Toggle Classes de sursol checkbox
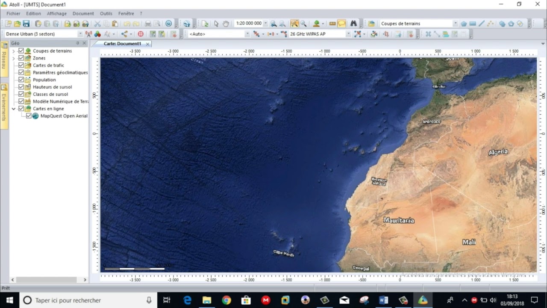This screenshot has height=308, width=547. [21, 94]
